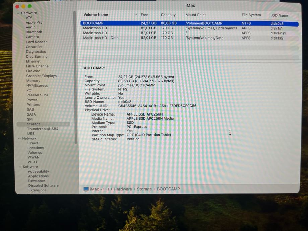Open Memory in the sidebar
This screenshot has width=308, height=231.
coord(33,81)
